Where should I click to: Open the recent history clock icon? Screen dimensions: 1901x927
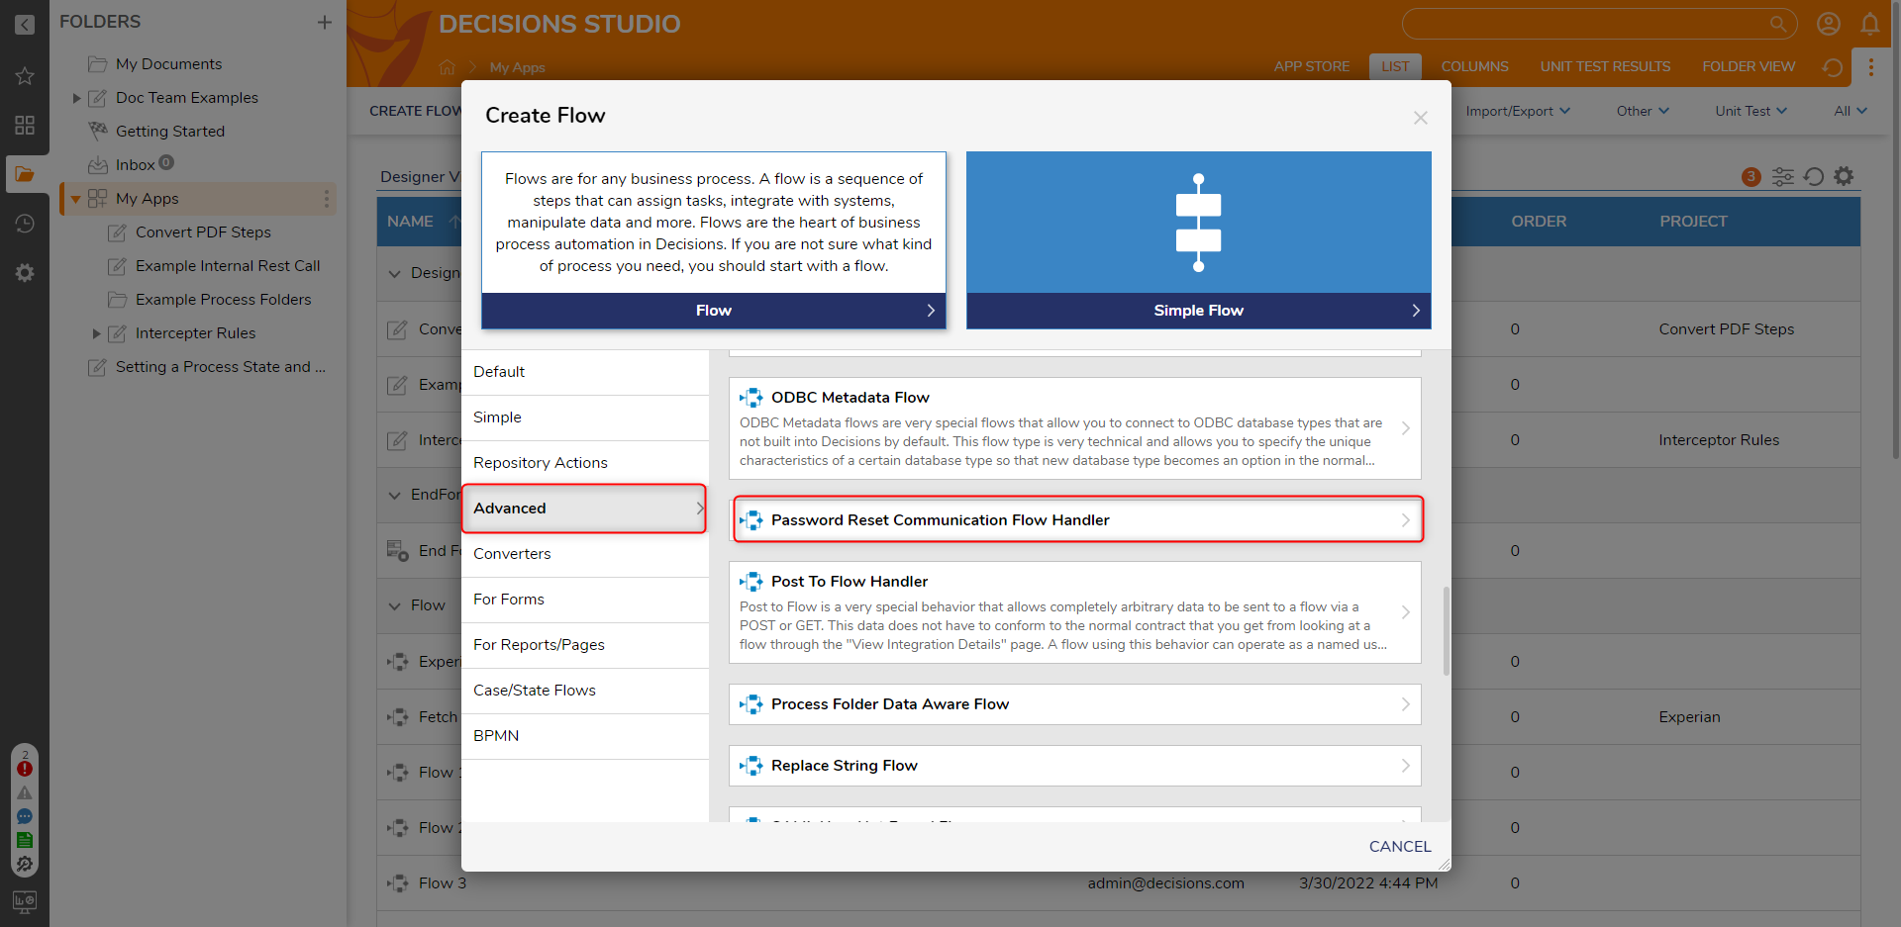coord(25,224)
